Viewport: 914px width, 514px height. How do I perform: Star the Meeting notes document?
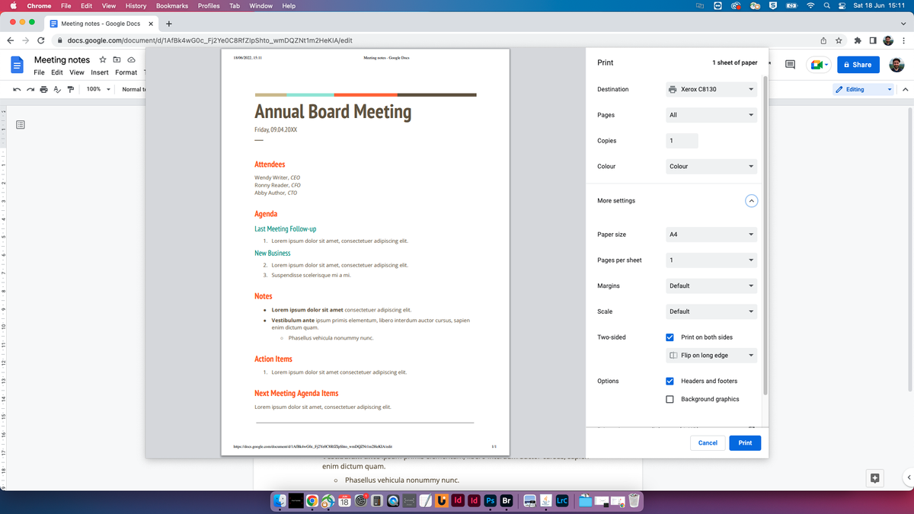click(103, 60)
